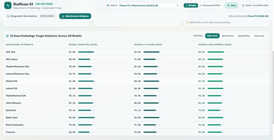Click the Medial Meniscus Tear row label

17,67
